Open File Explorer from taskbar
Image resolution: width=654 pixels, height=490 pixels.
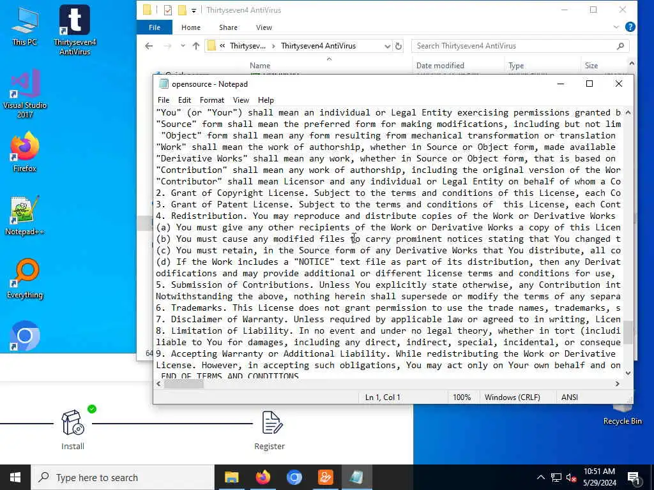point(231,477)
